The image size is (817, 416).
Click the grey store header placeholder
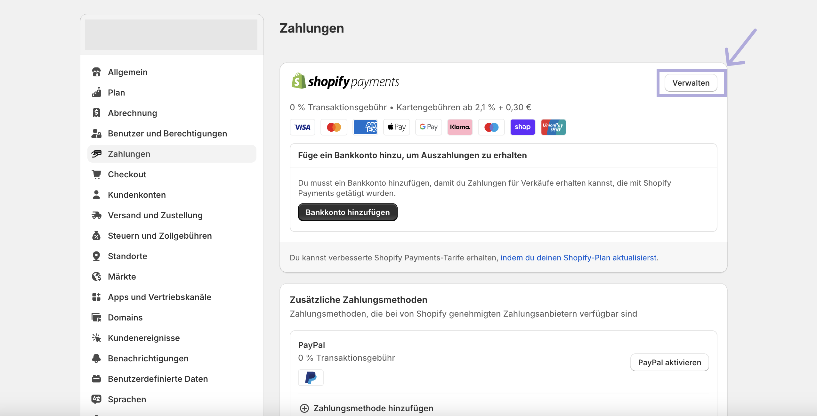coord(171,35)
